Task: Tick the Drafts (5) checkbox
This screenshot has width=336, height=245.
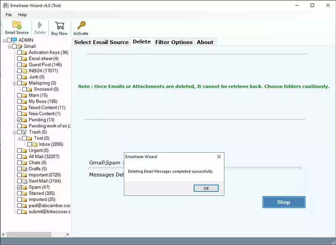Action: point(19,169)
